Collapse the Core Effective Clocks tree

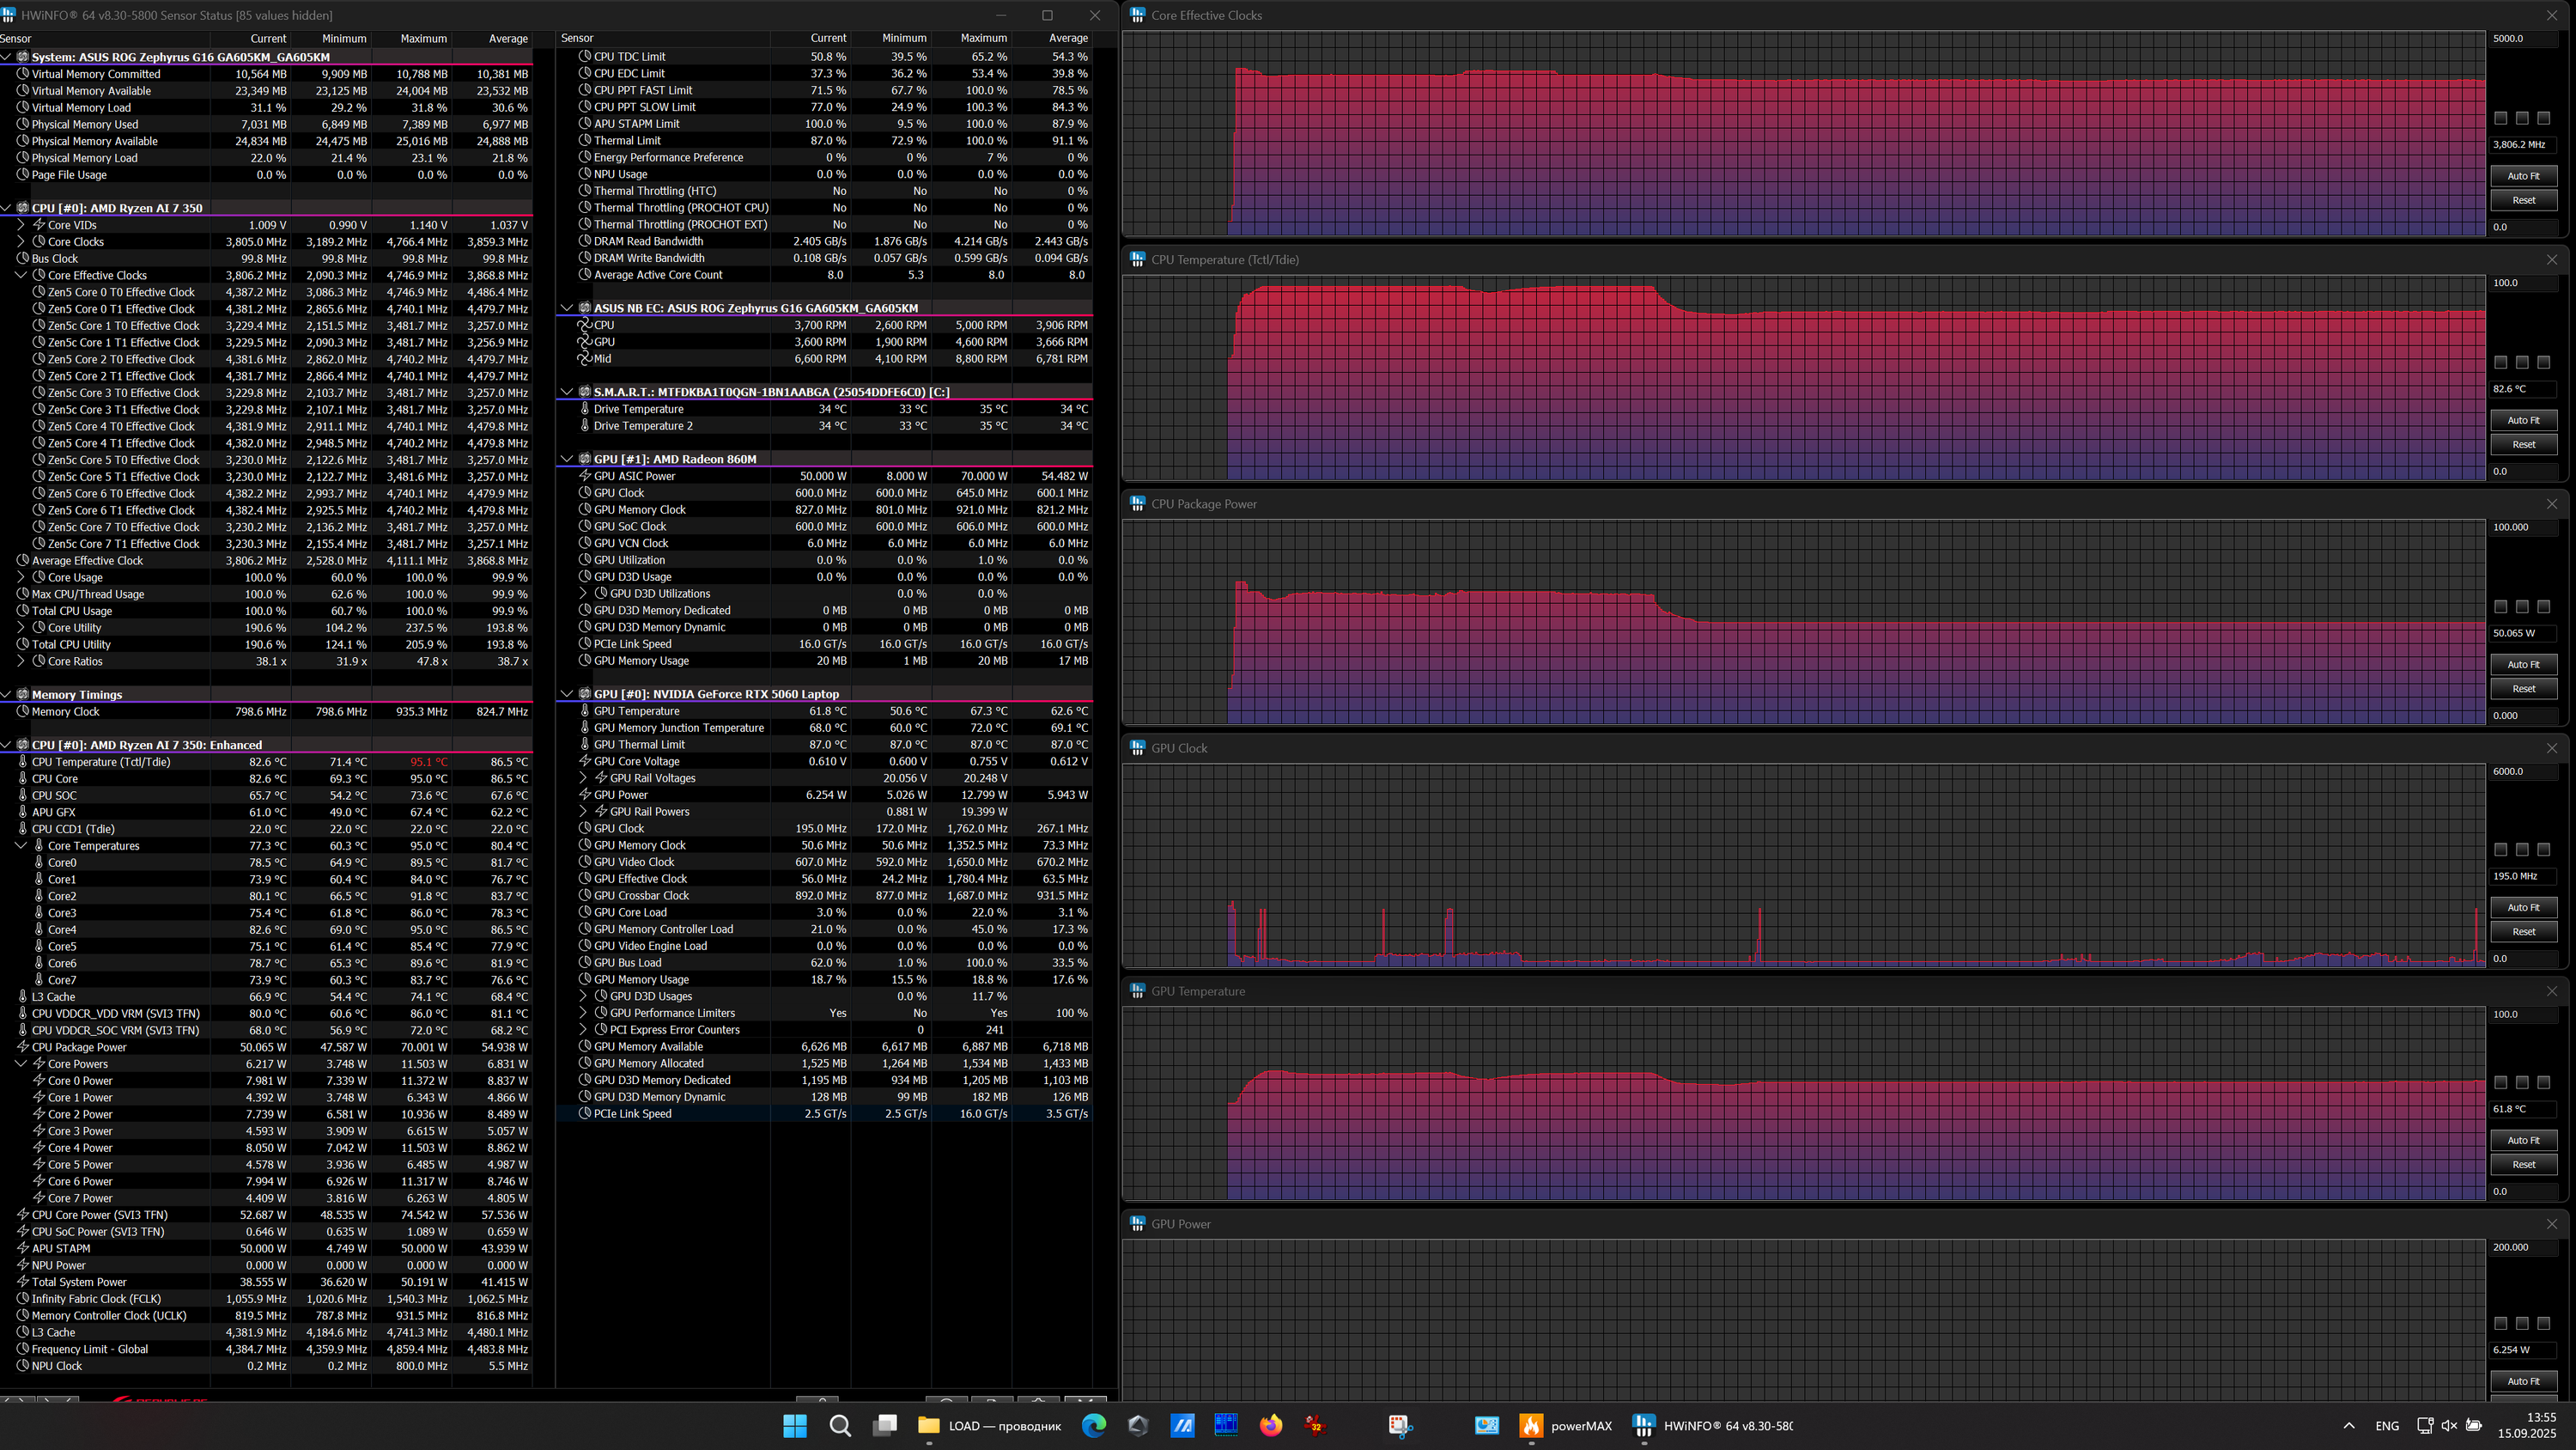click(21, 275)
